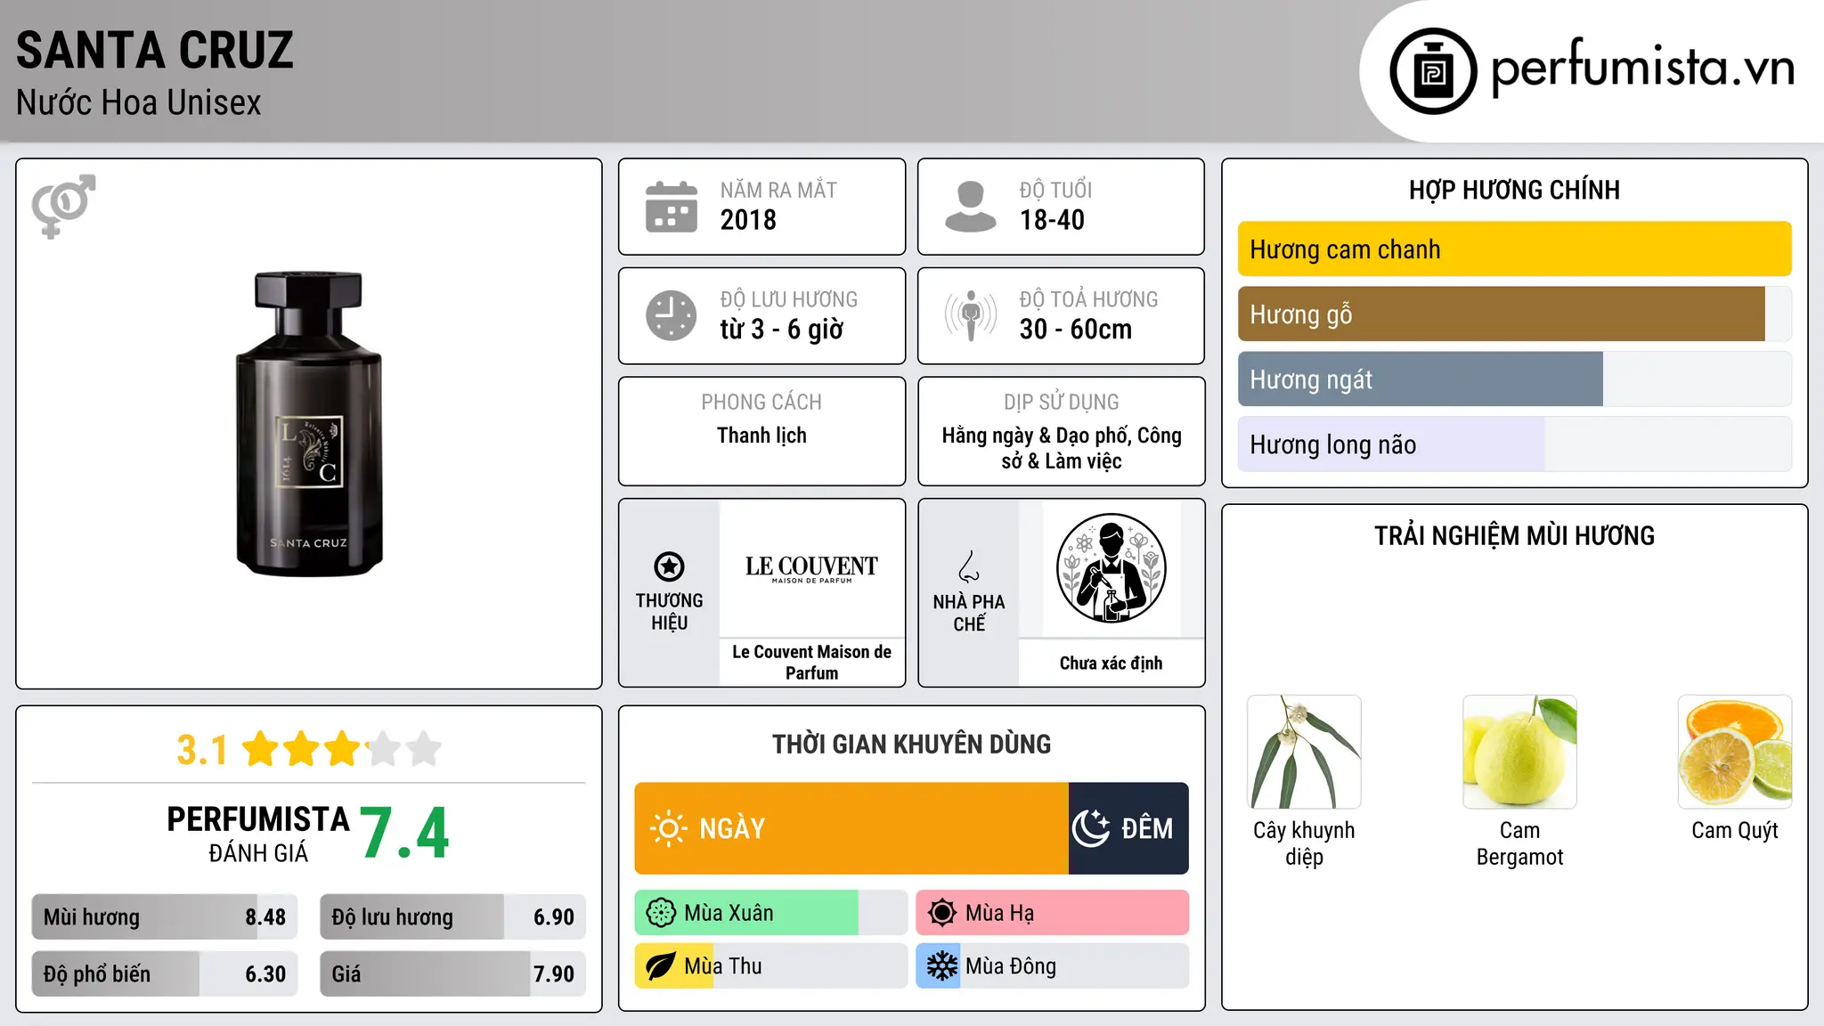Click the NHÀ PHA CHẾ label
1824x1026 pixels.
point(969,613)
